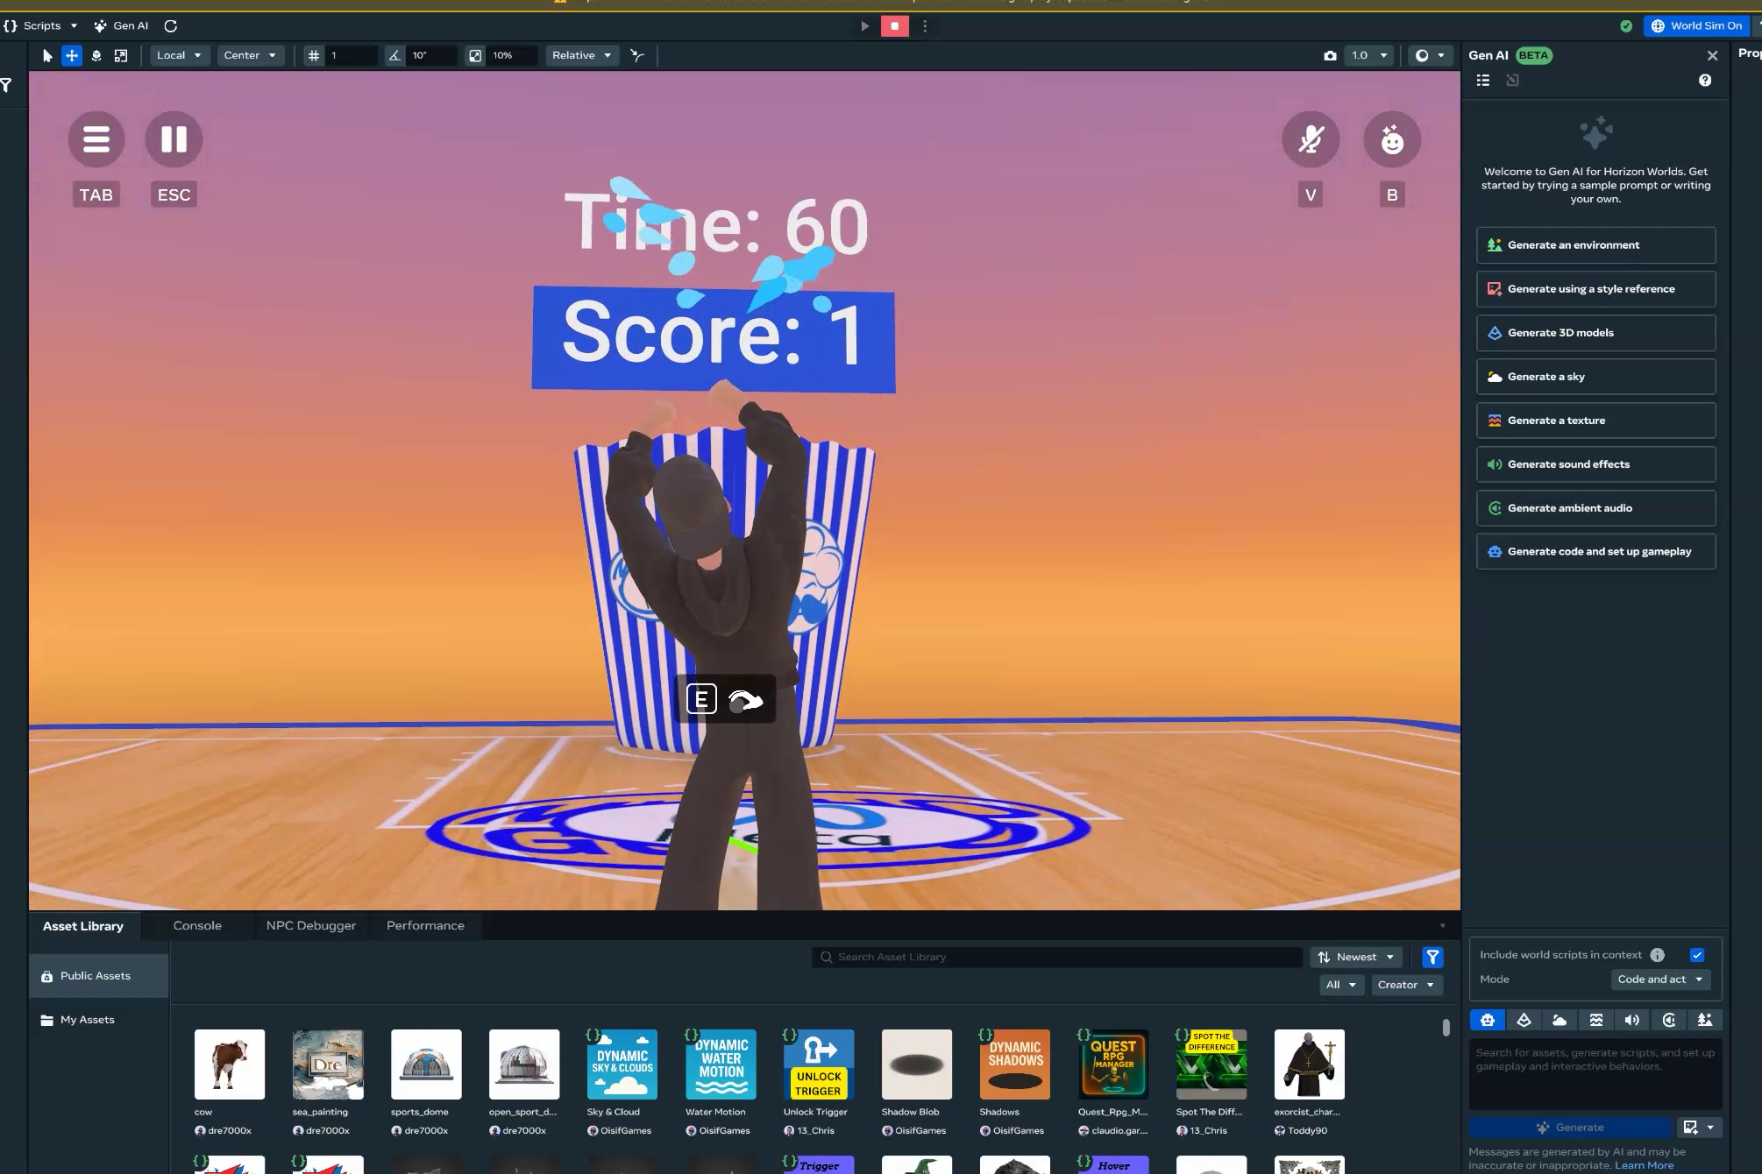Screen dimensions: 1762x1174
Task: Expand the Code and act mode dropdown
Action: click(1659, 980)
